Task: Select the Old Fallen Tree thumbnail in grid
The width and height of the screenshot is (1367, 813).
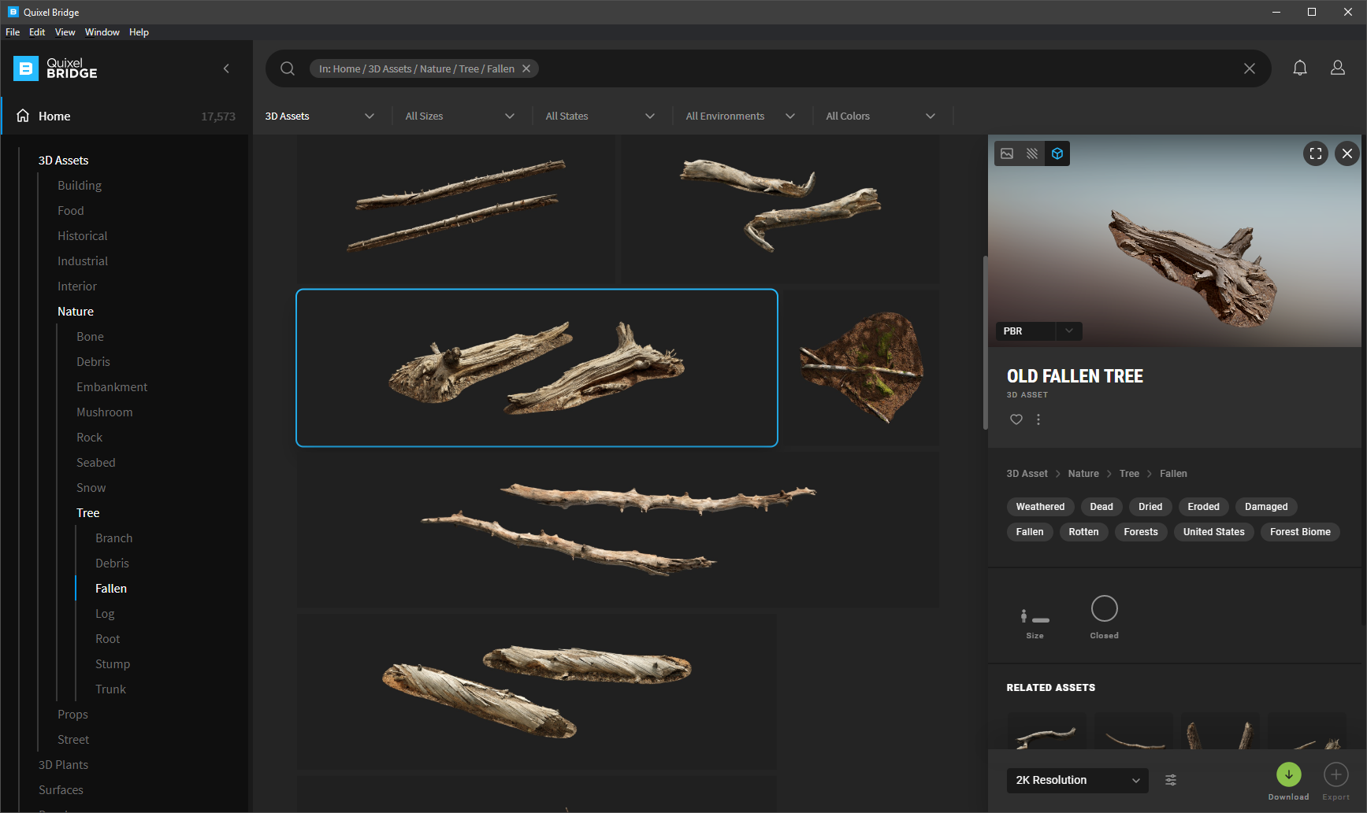Action: pos(537,368)
